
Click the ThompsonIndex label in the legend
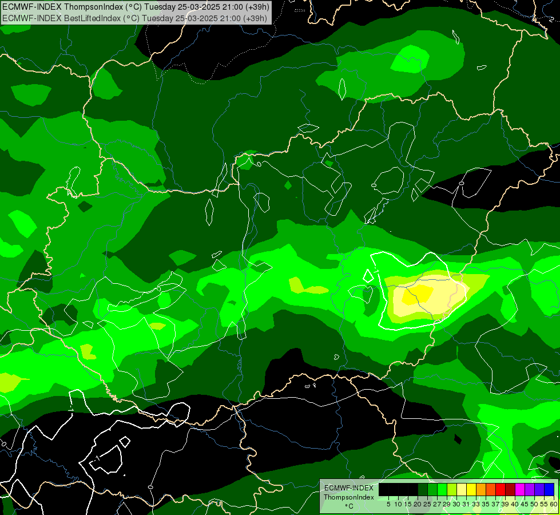coord(349,497)
